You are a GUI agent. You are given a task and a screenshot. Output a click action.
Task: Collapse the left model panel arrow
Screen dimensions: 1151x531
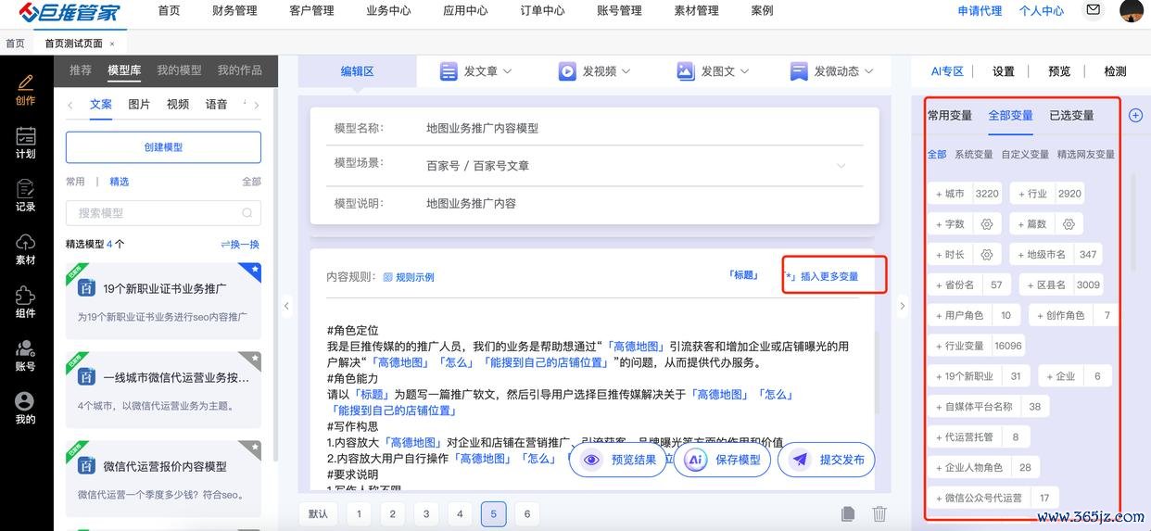point(286,306)
